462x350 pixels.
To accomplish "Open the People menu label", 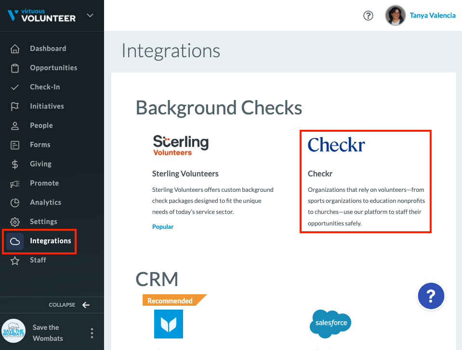I will click(41, 125).
